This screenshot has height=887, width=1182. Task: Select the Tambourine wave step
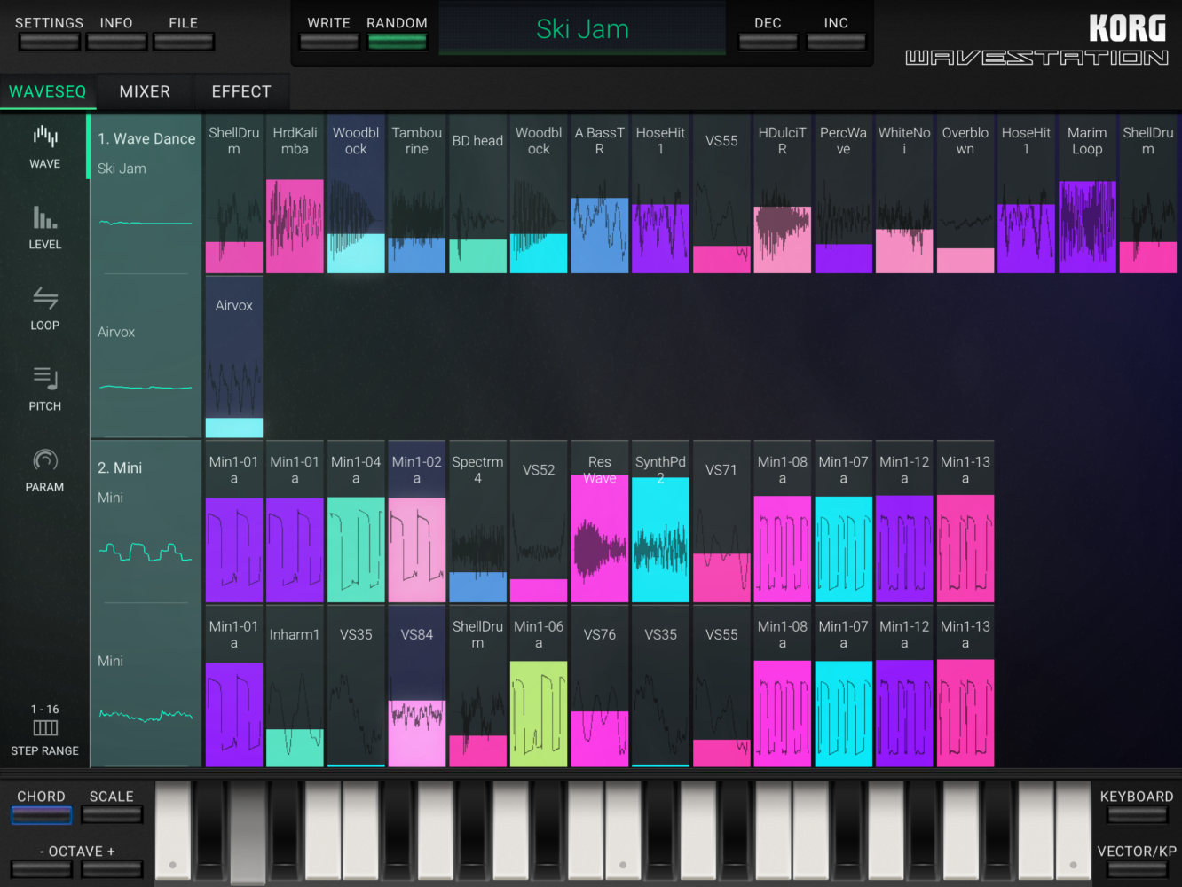click(x=417, y=193)
